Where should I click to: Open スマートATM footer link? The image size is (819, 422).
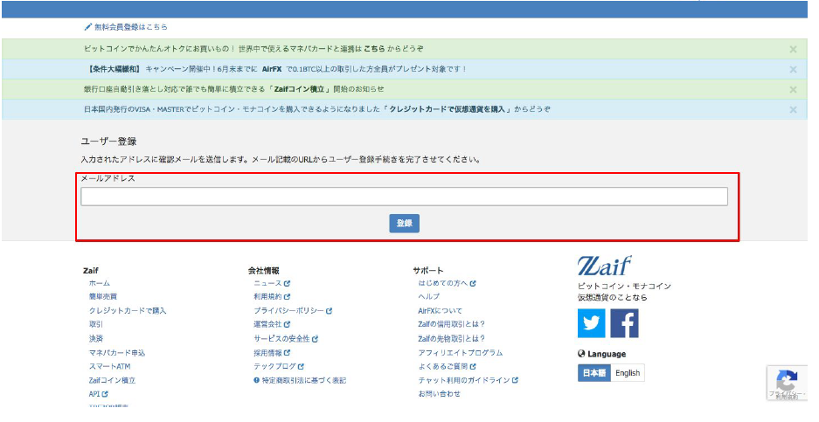tap(109, 367)
